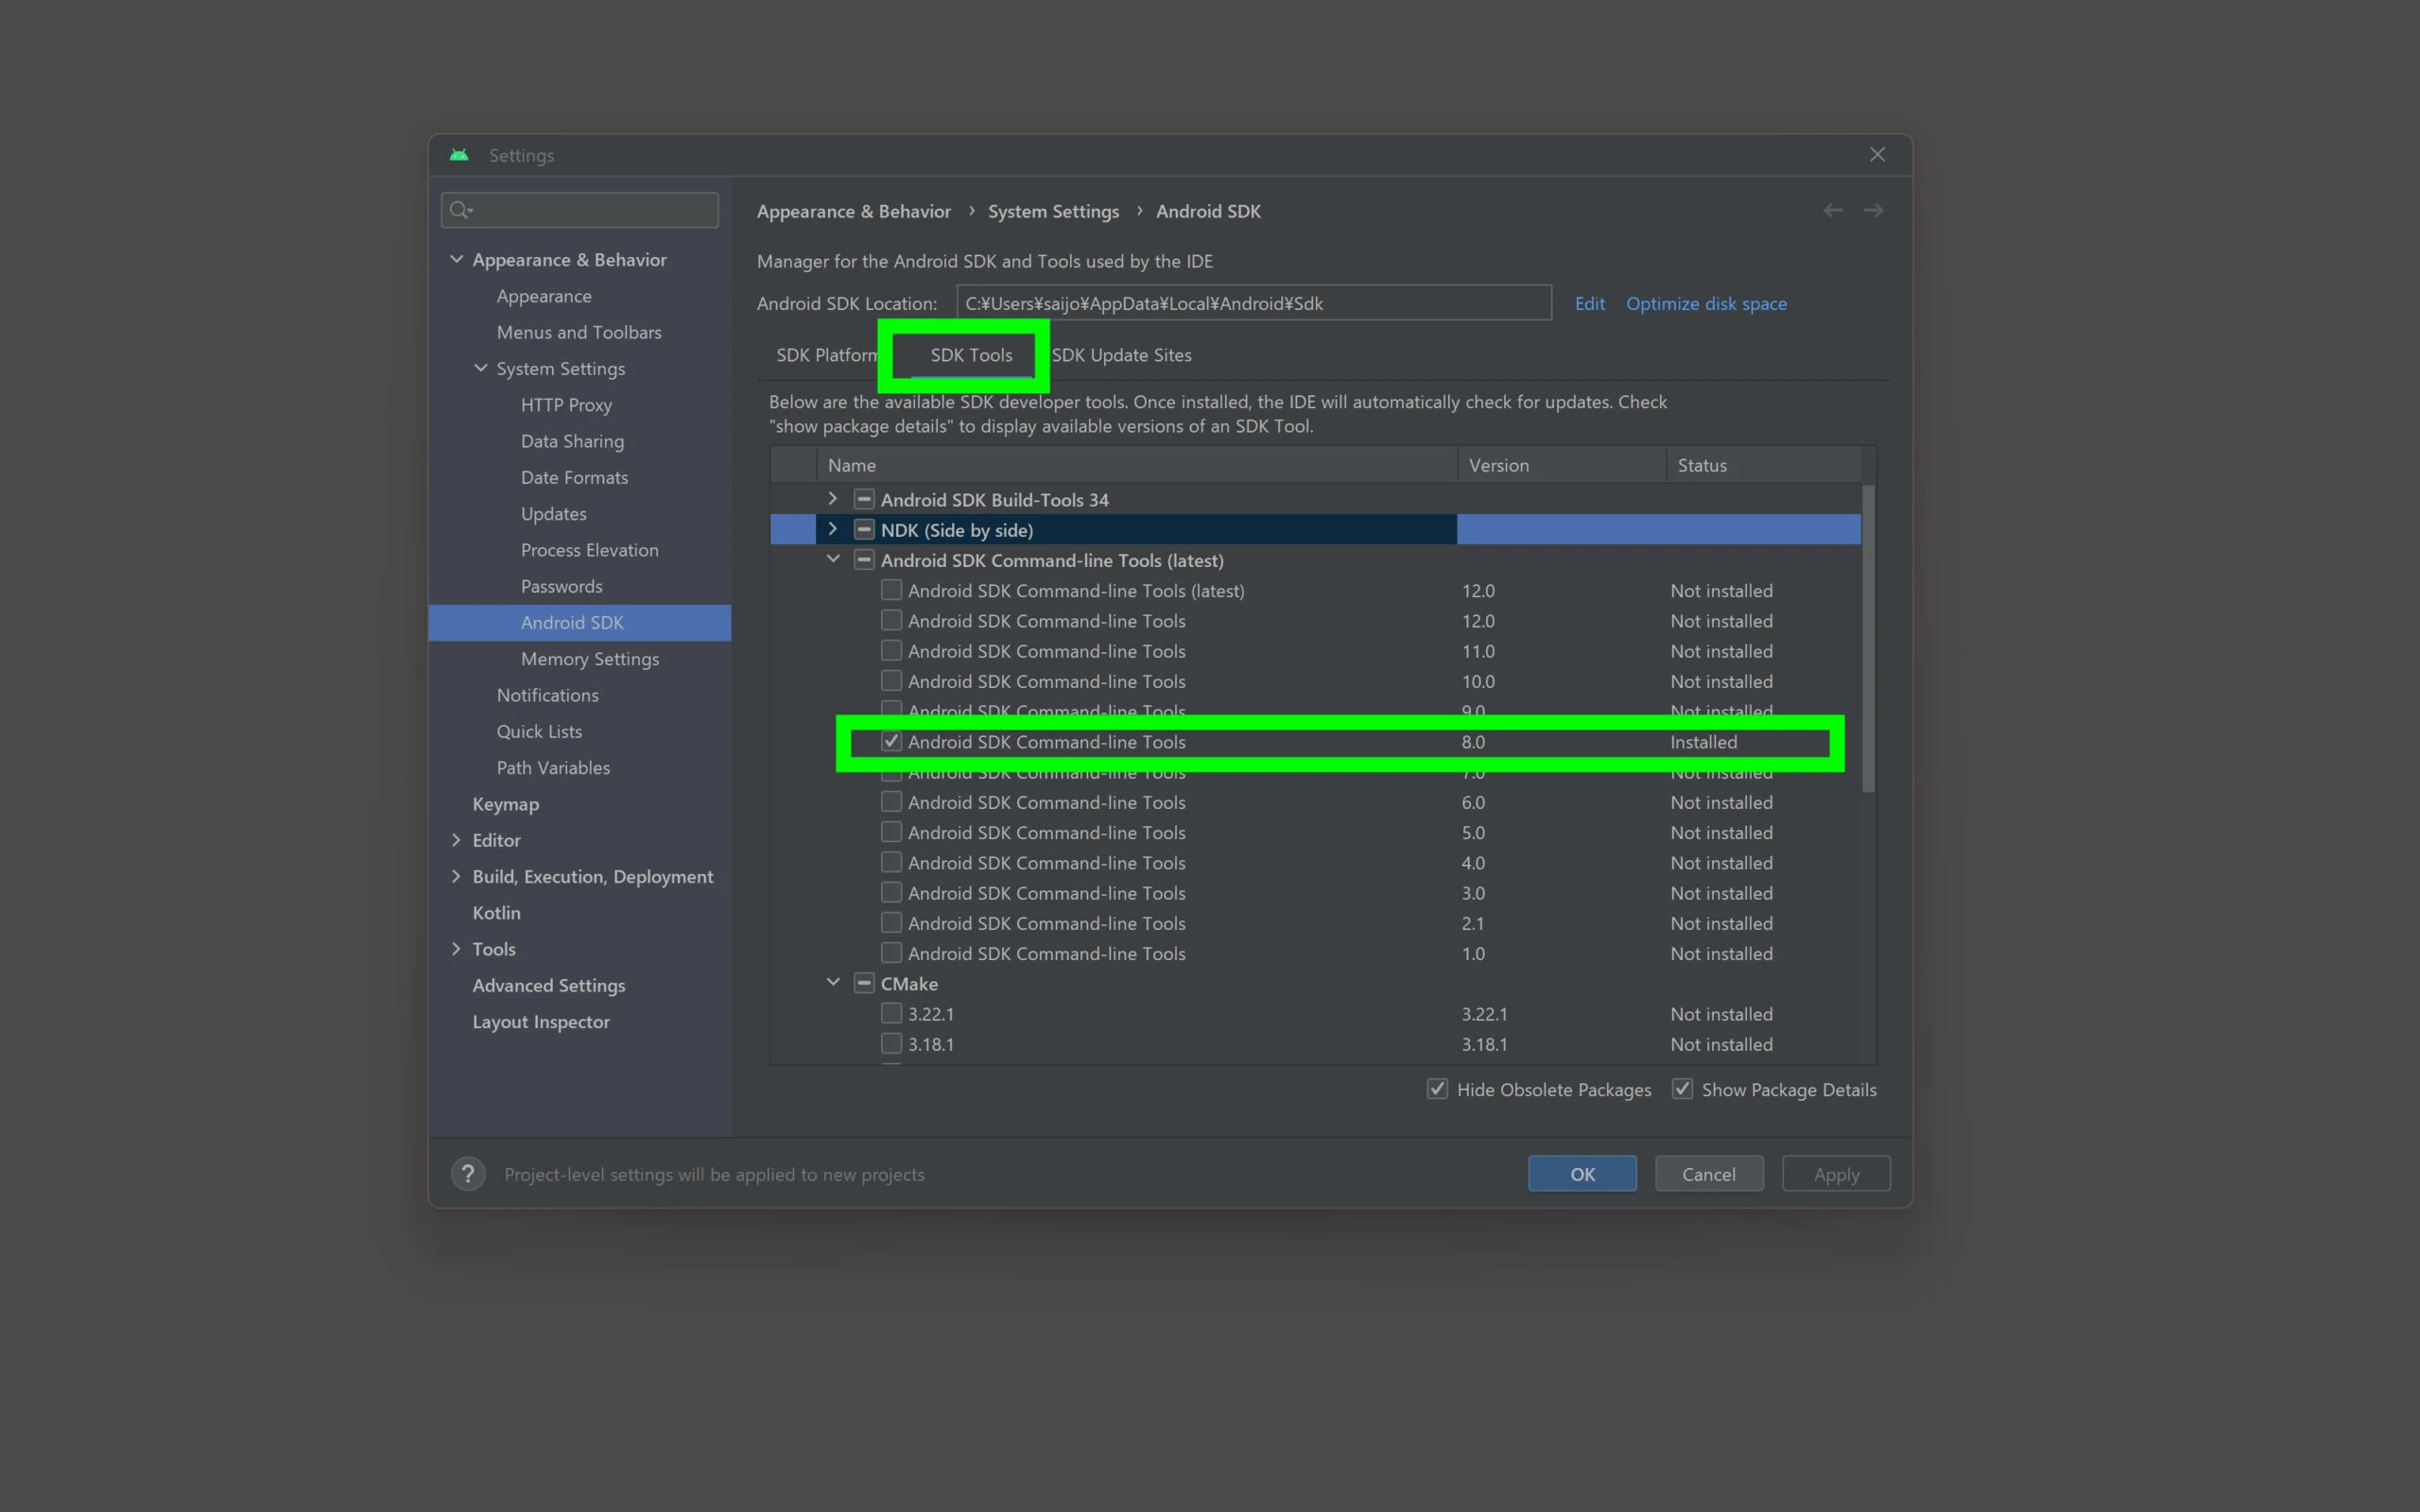Viewport: 2420px width, 1512px height.
Task: Expand Android SDK Build-Tools 34 group
Action: (x=832, y=499)
